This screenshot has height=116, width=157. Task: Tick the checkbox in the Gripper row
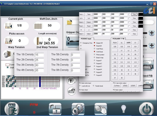tap(129, 22)
